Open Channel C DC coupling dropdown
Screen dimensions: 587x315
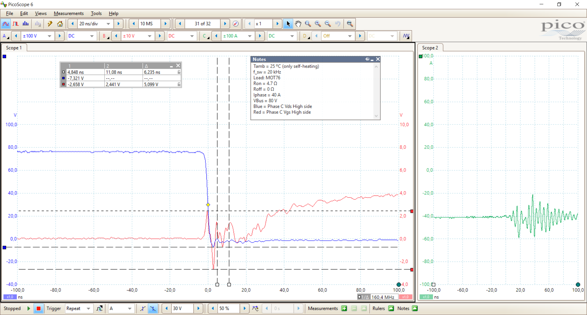[292, 36]
